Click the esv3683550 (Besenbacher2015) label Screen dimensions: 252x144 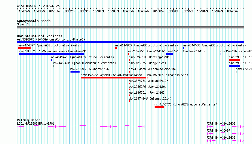tap(153, 69)
